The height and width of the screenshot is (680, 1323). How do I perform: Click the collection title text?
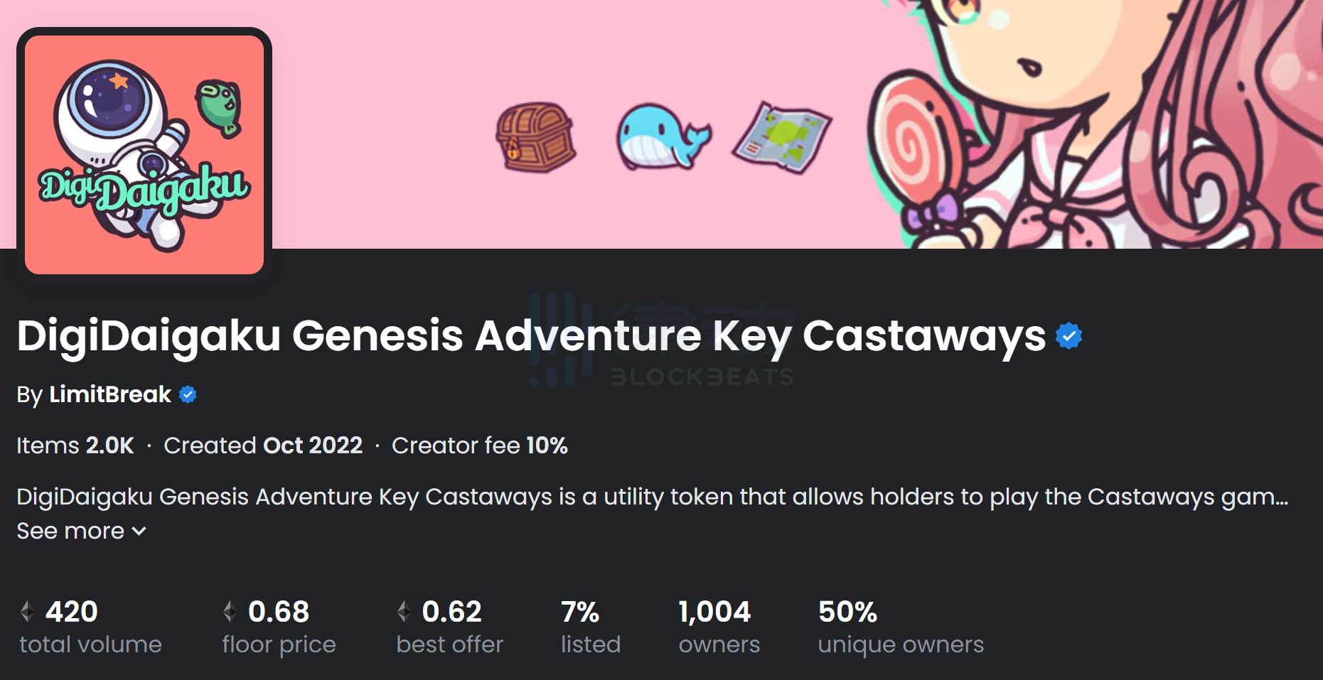tap(526, 335)
